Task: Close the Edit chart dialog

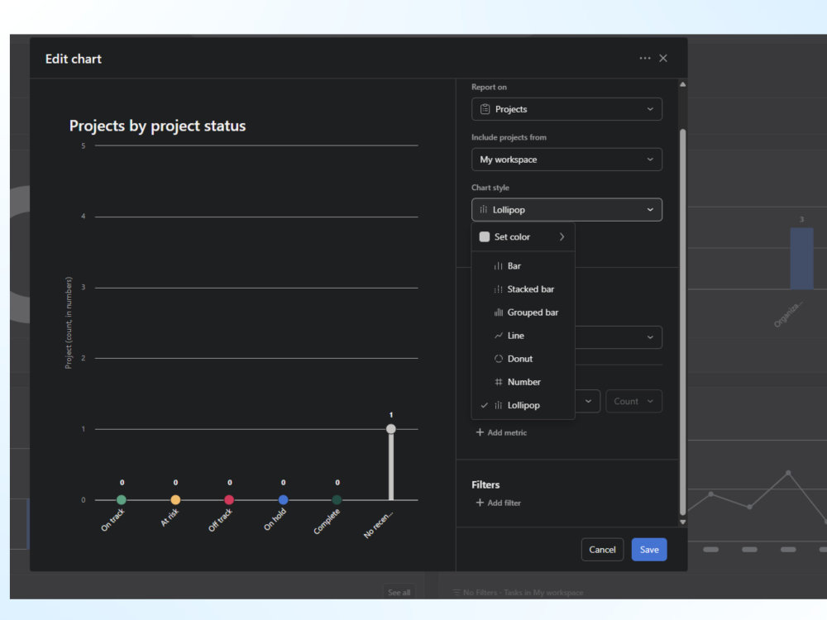Action: [663, 58]
